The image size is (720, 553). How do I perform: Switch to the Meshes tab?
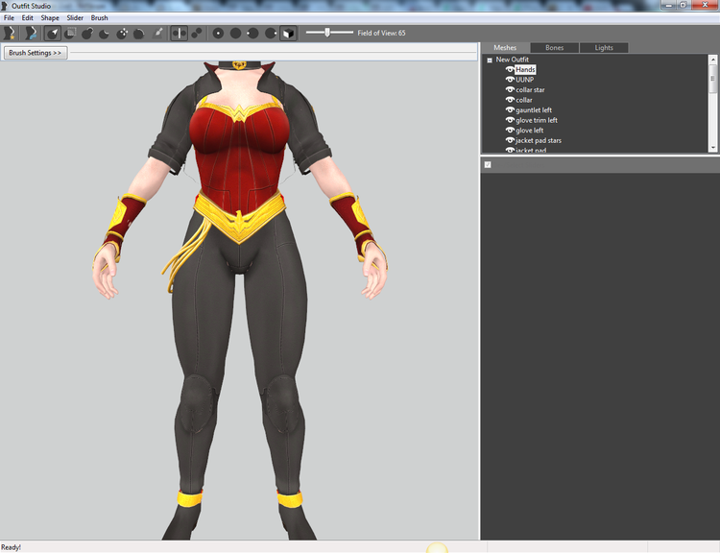click(x=505, y=48)
